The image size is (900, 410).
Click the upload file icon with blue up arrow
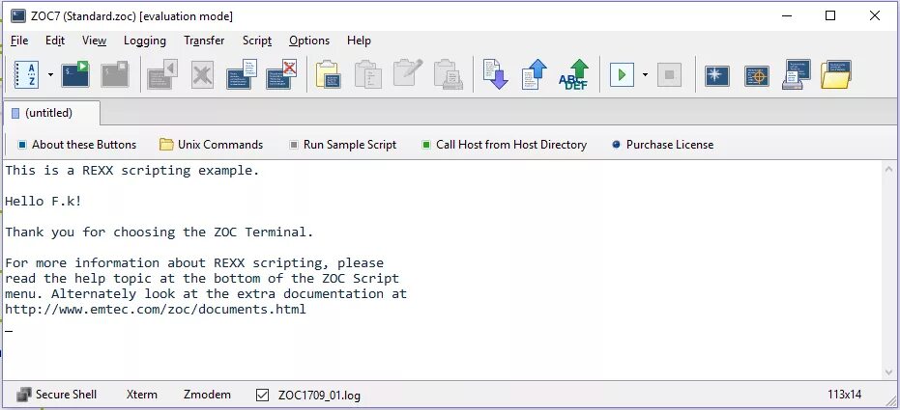pos(535,74)
